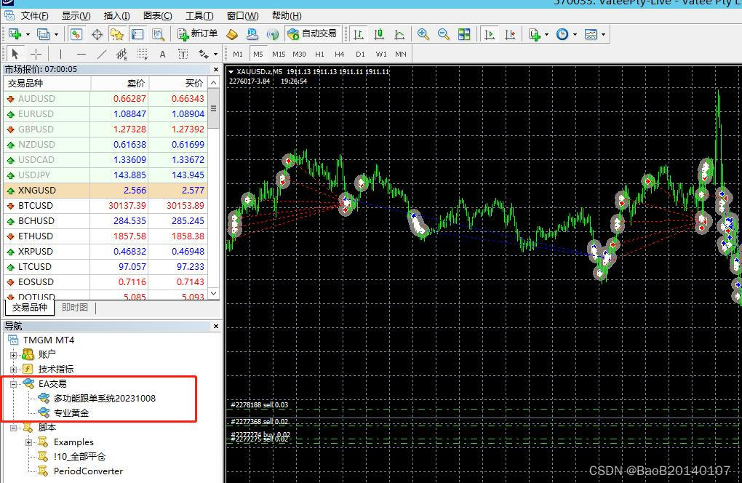
Task: Close the 导航 Navigator panel
Action: (216, 327)
